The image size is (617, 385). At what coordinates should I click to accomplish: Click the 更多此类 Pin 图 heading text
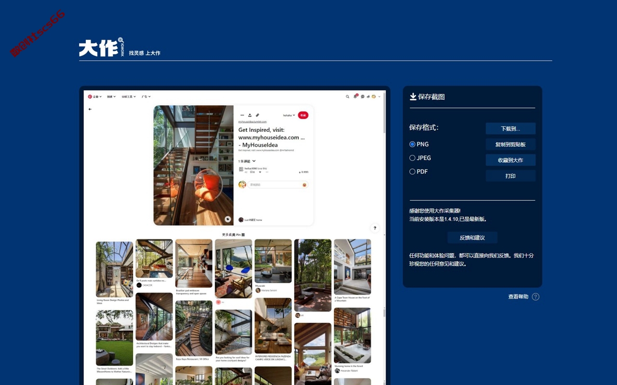click(233, 235)
